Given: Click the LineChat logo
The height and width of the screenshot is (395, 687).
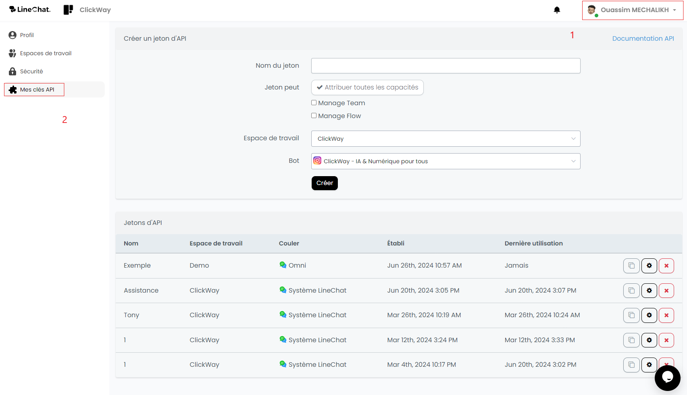Looking at the screenshot, I should [x=30, y=10].
